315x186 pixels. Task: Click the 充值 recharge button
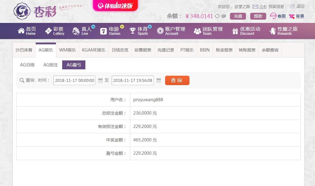tap(238, 16)
